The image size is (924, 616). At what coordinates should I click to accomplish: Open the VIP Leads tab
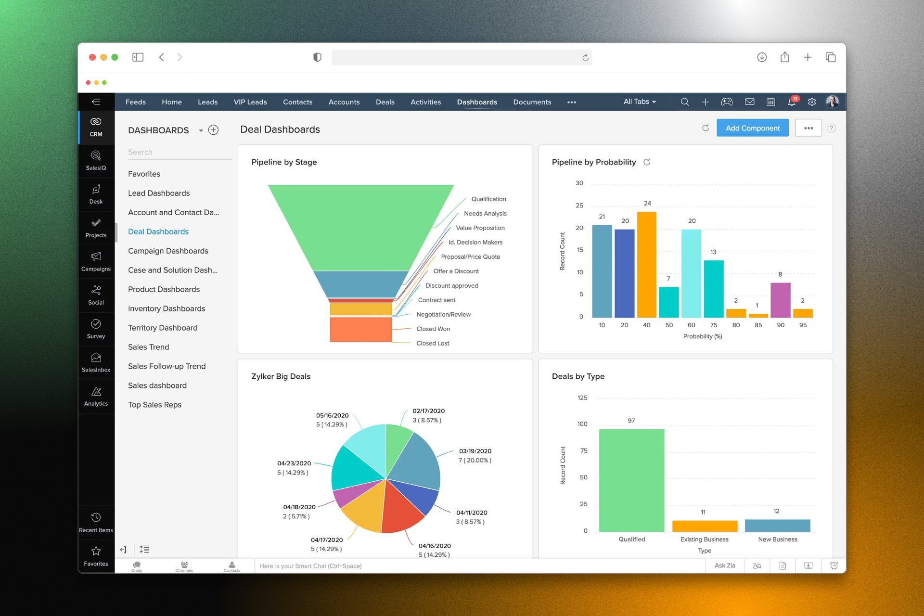[250, 102]
